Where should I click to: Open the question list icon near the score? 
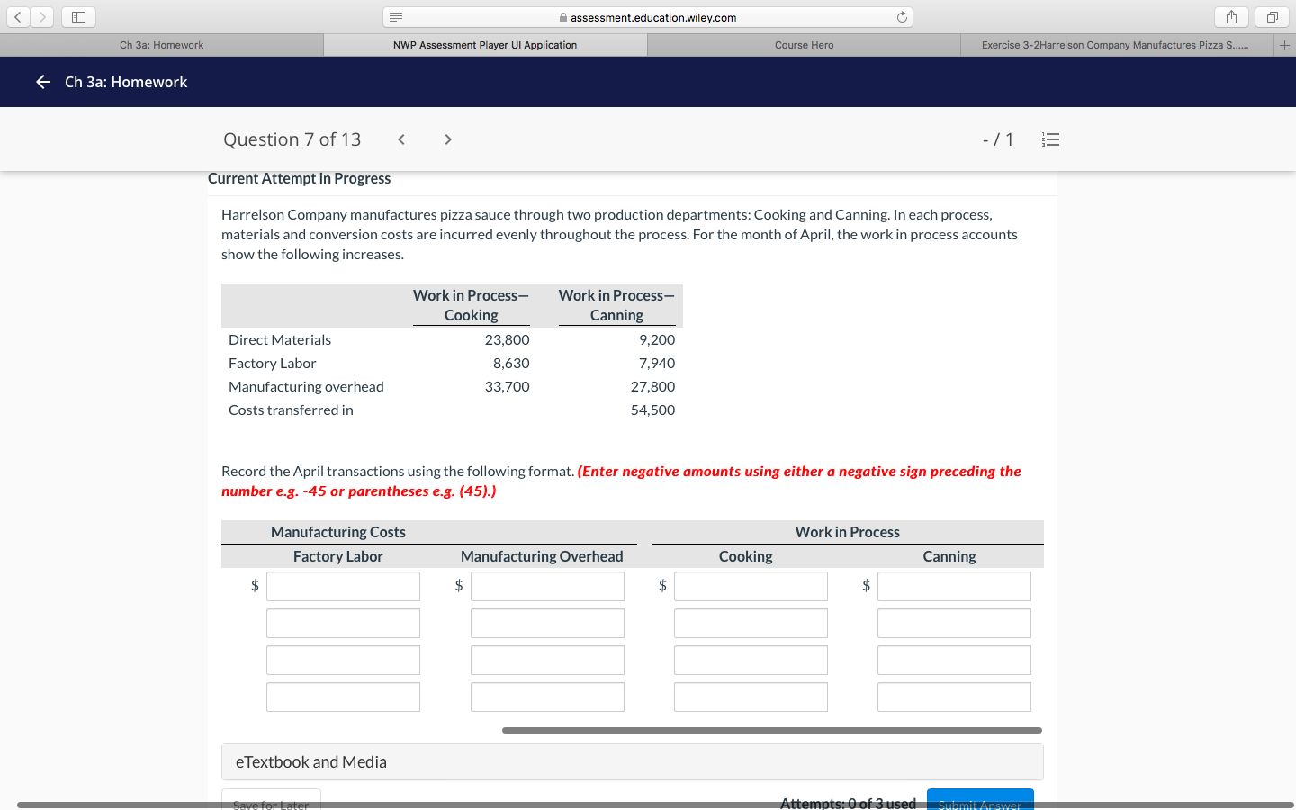coord(1050,139)
